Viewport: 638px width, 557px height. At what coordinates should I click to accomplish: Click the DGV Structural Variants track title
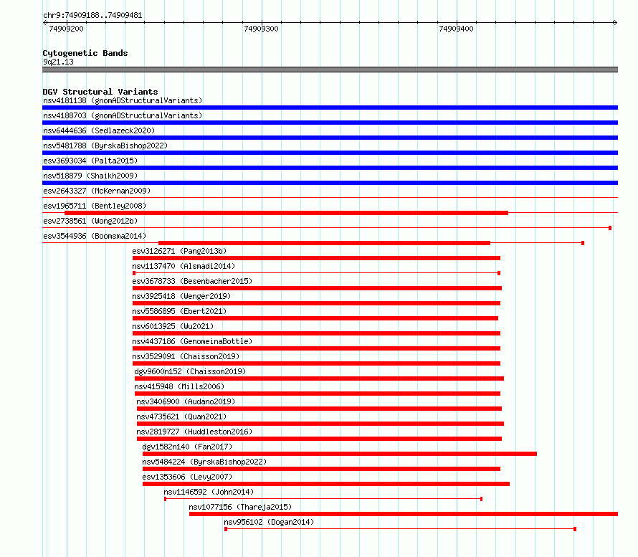point(100,92)
